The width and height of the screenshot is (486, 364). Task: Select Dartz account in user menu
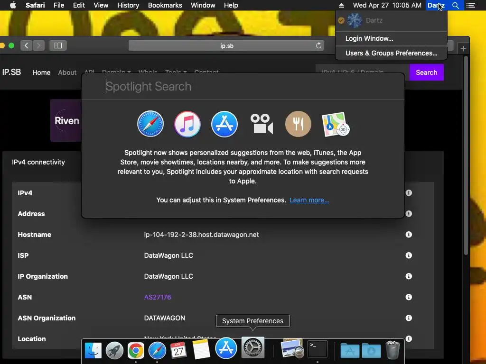click(x=391, y=20)
